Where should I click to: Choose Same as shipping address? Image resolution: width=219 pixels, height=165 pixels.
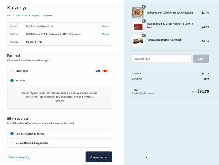pyautogui.click(x=12, y=134)
